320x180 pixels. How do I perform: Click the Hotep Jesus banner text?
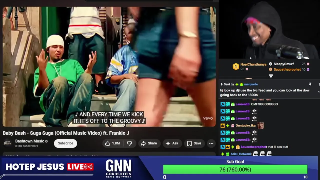(35, 167)
